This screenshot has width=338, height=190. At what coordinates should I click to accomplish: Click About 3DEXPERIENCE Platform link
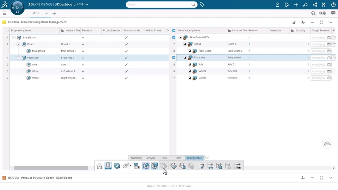click(x=169, y=186)
